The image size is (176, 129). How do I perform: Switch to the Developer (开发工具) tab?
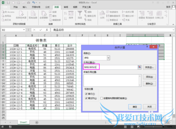click(x=86, y=7)
